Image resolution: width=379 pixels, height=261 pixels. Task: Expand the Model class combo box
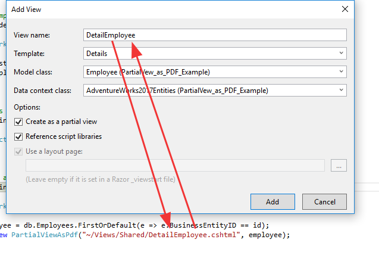[x=342, y=72]
